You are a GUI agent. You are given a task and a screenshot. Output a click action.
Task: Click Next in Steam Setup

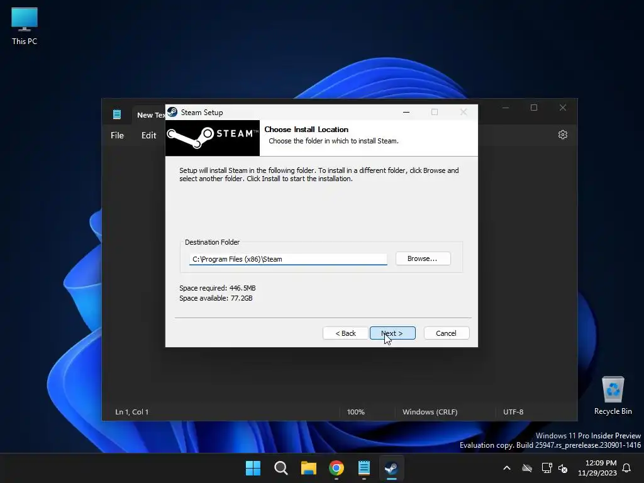coord(392,333)
